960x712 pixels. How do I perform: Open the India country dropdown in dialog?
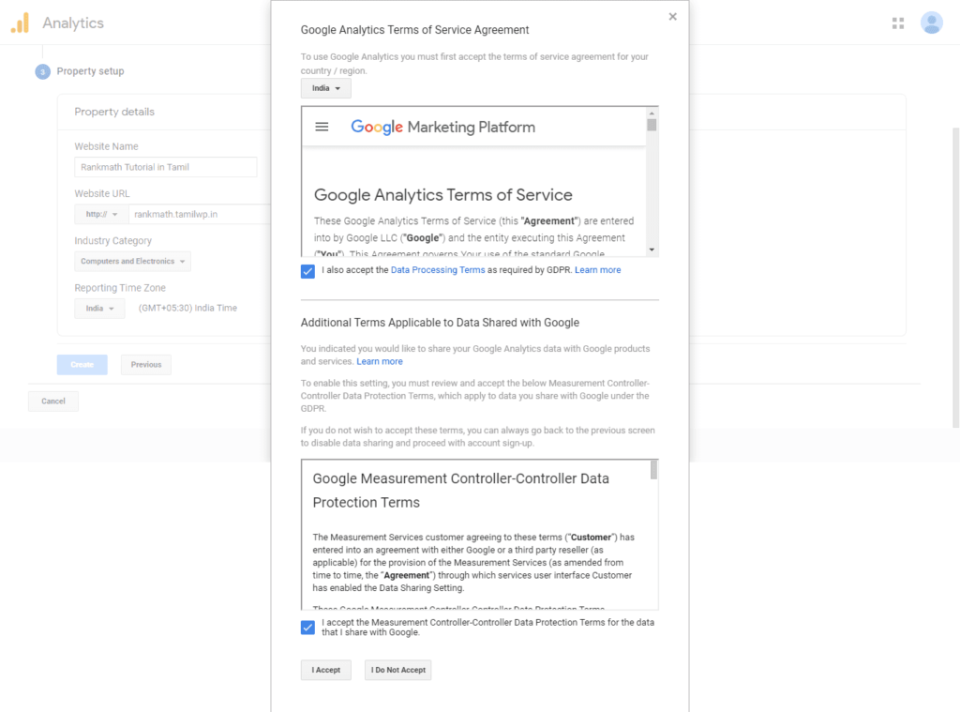coord(325,88)
